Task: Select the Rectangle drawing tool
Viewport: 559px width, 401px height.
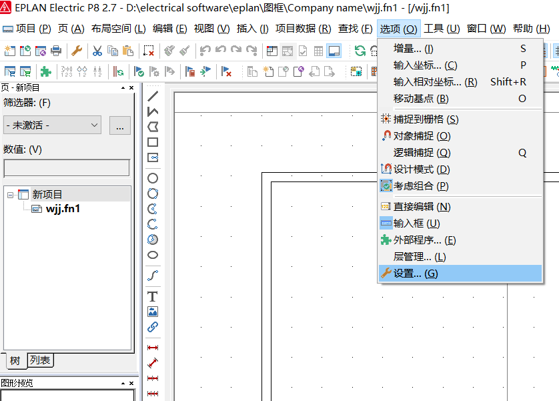Action: point(153,142)
